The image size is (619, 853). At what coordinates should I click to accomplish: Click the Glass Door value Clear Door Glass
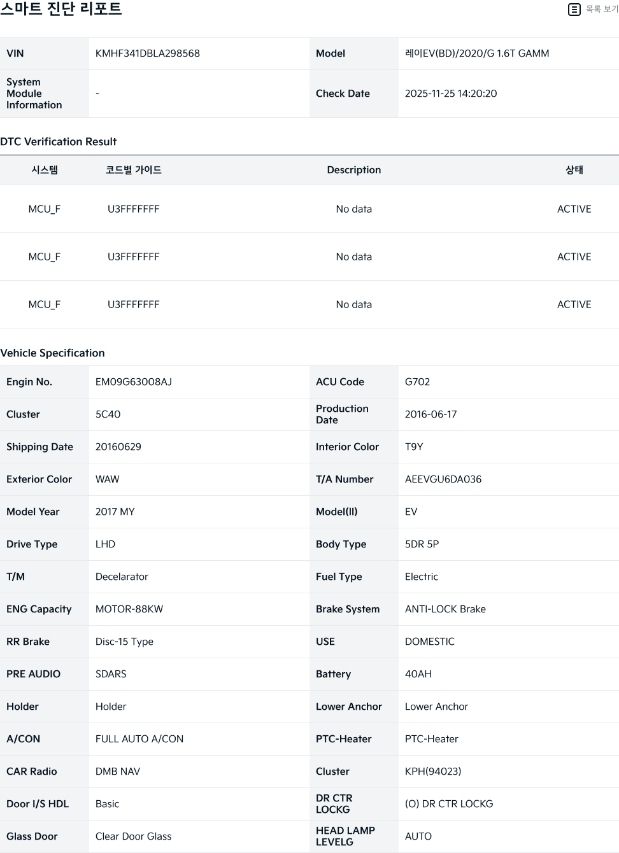pyautogui.click(x=134, y=836)
